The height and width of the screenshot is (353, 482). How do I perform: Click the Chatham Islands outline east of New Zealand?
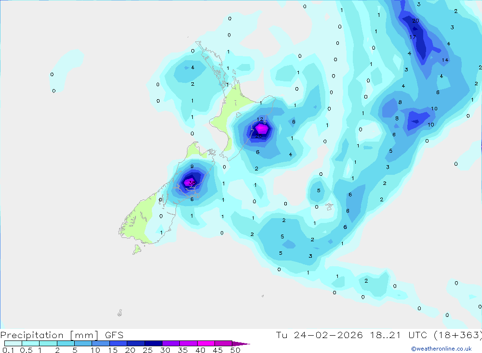pos(329,207)
